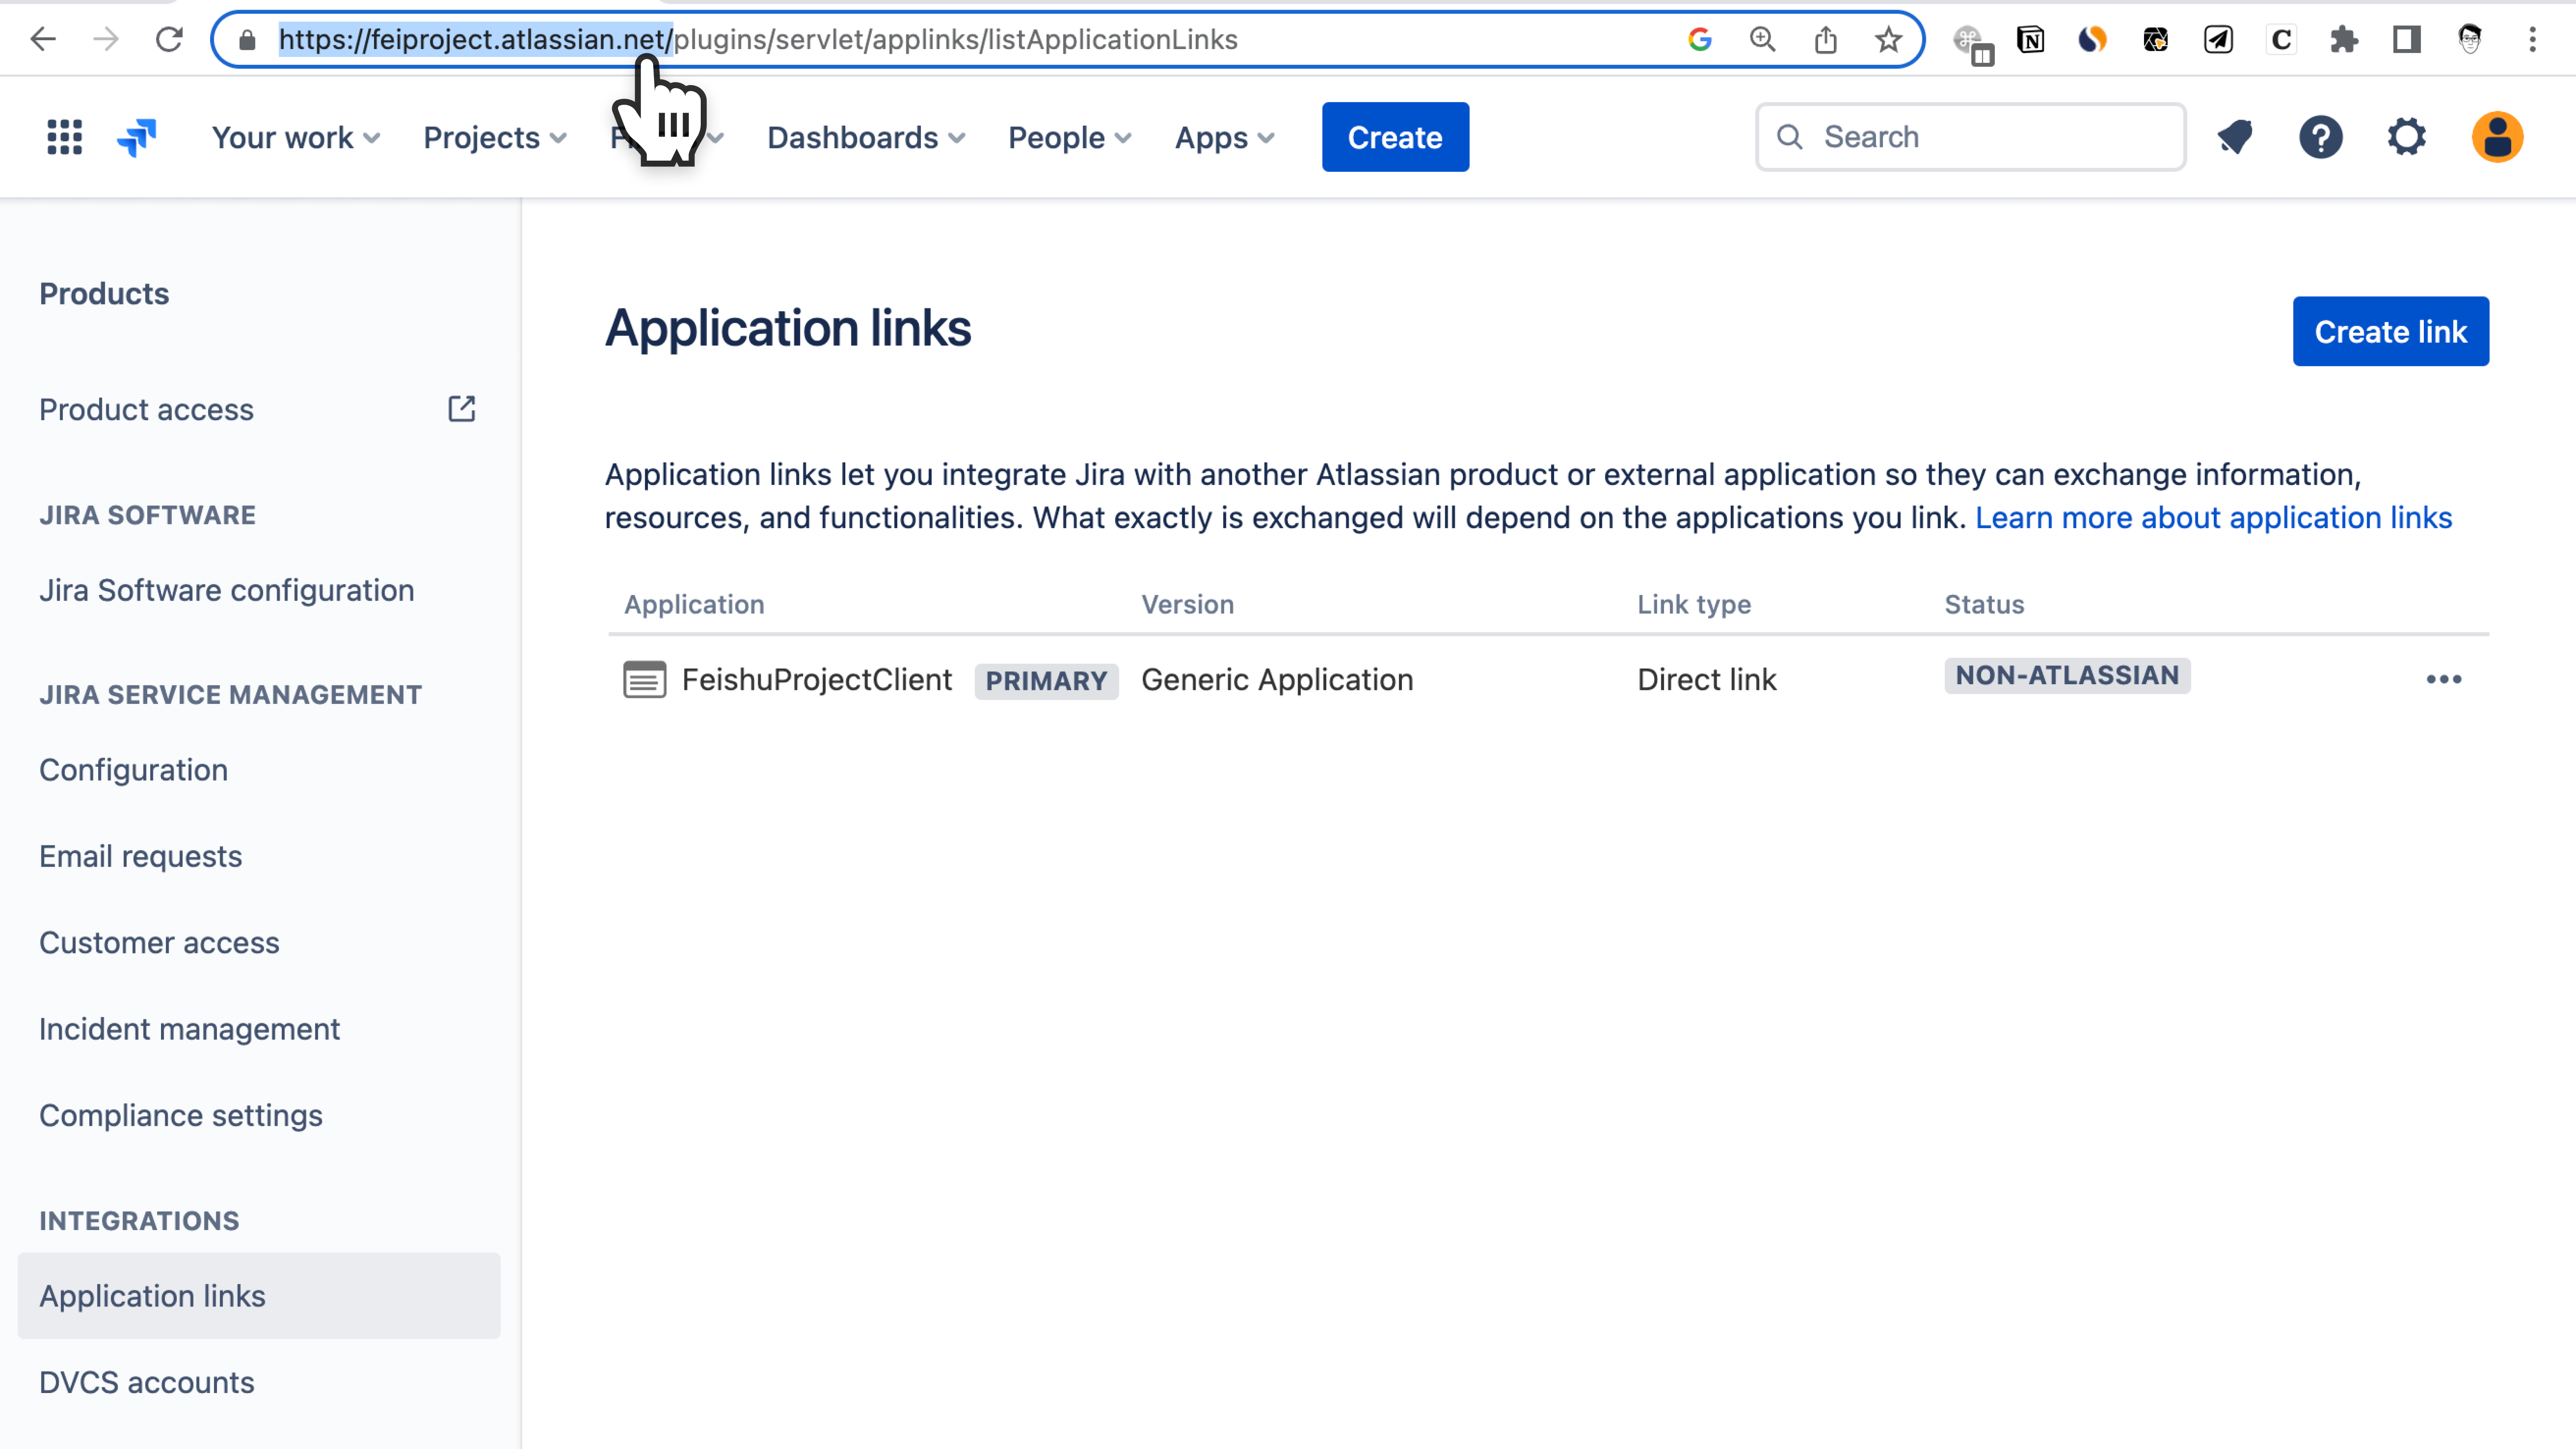Click the Status column header
The width and height of the screenshot is (2576, 1449).
tap(1984, 604)
